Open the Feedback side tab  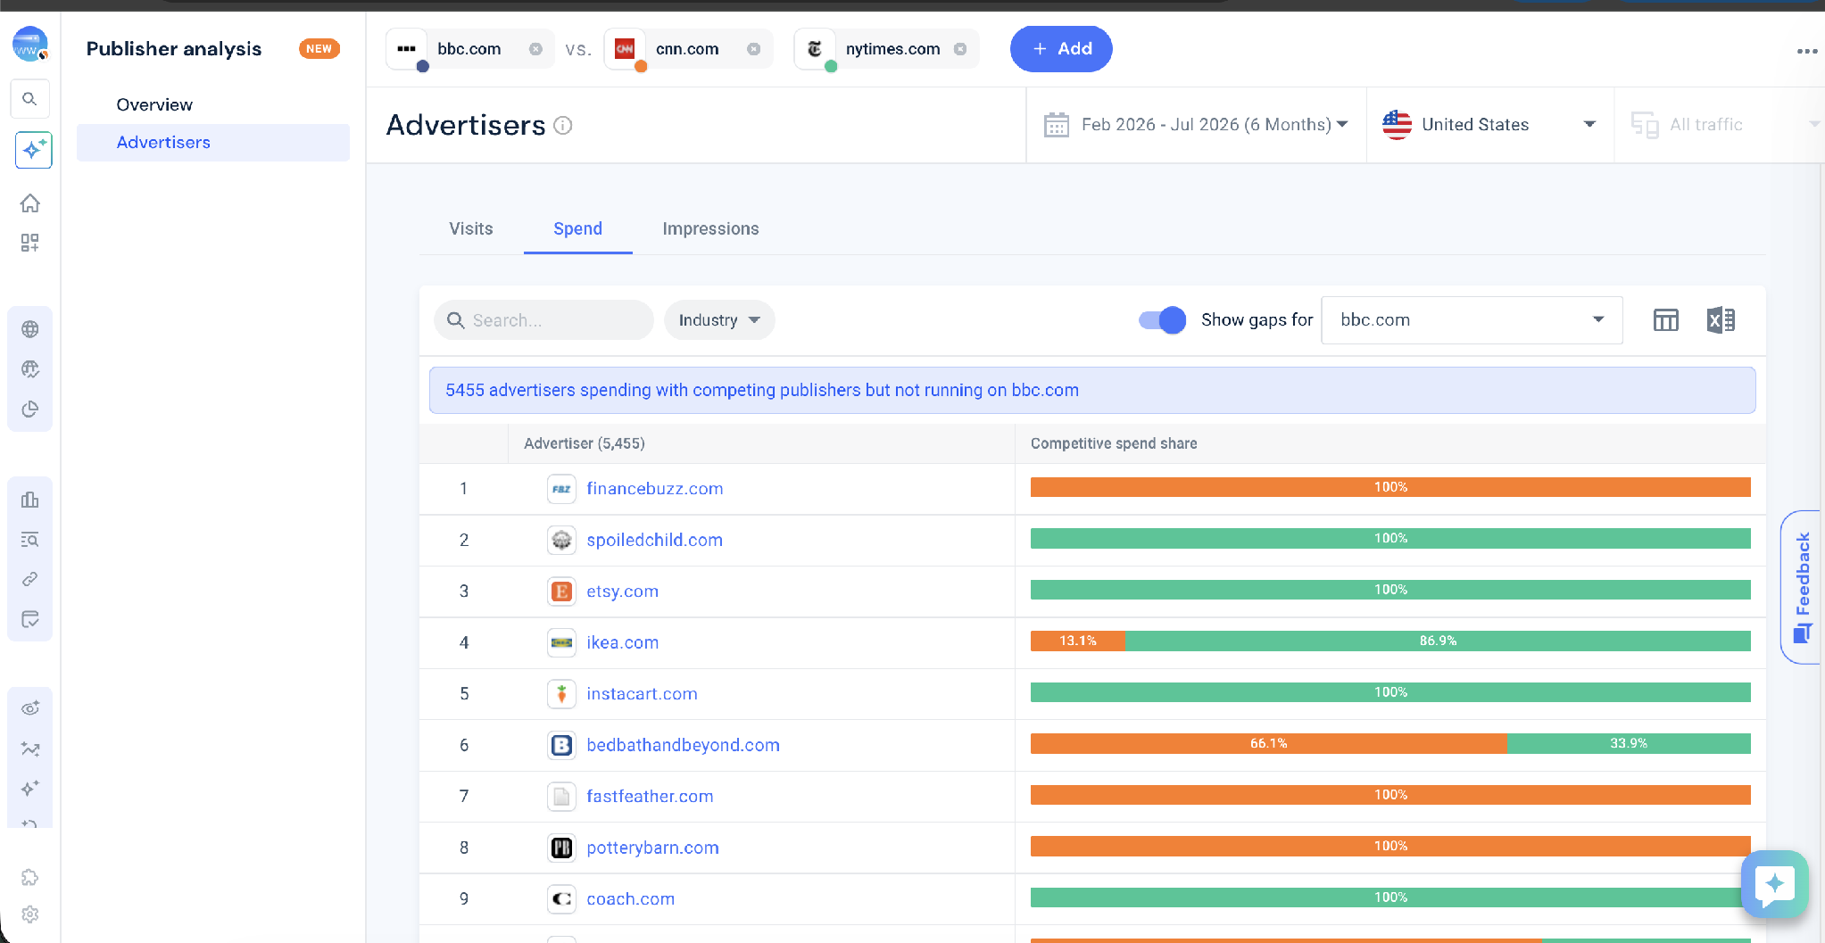click(1802, 587)
